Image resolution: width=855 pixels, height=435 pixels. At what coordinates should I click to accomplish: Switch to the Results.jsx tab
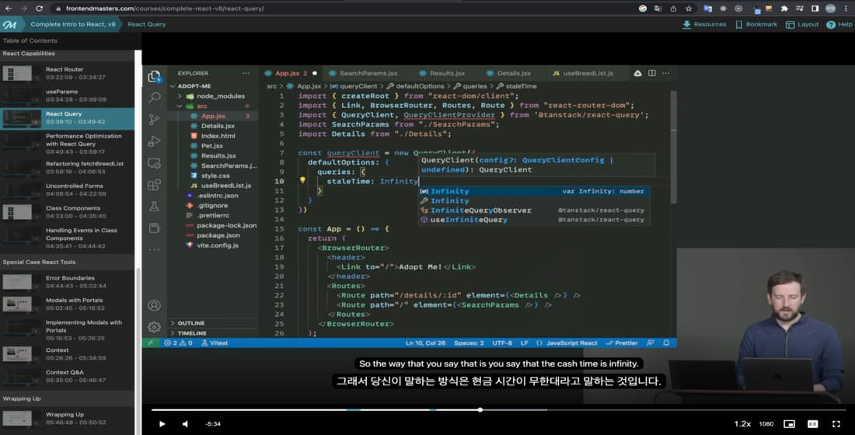pyautogui.click(x=443, y=73)
